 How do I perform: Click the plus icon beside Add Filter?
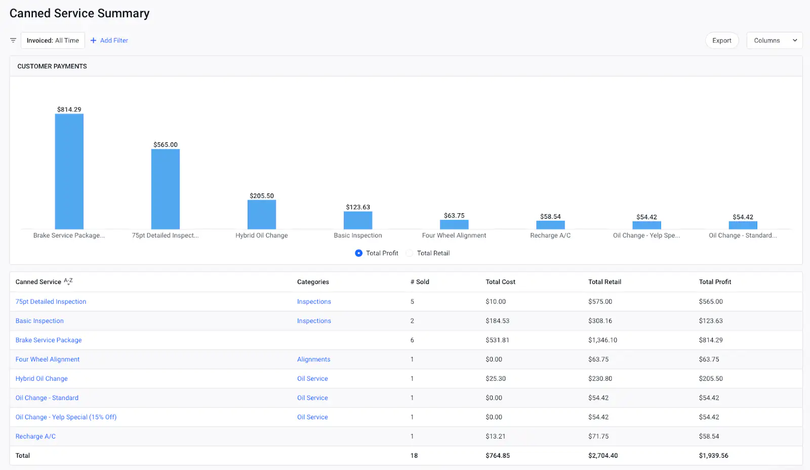tap(93, 41)
